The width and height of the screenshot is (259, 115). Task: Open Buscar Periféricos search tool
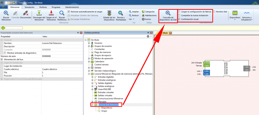(x=62, y=13)
